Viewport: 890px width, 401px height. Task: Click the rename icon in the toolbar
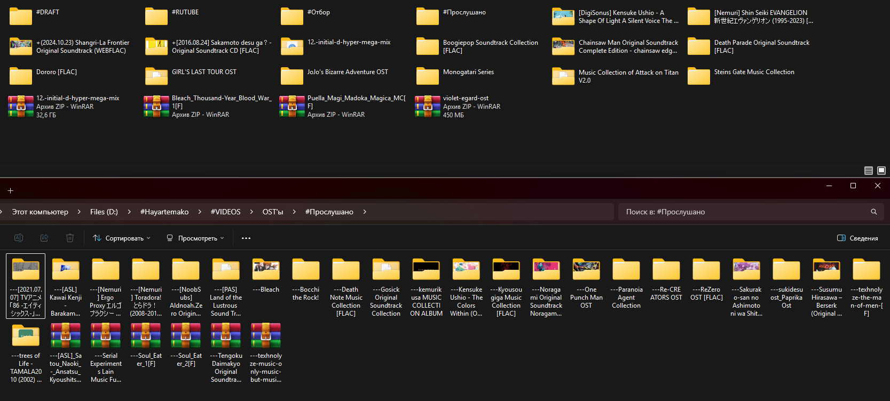tap(19, 238)
